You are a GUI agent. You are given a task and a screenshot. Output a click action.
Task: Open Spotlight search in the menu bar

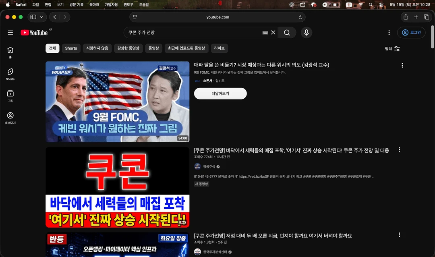point(371,5)
